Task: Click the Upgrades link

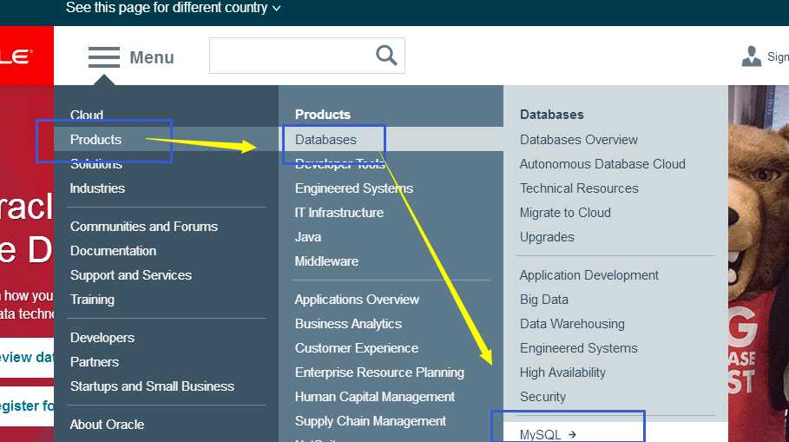Action: [x=547, y=237]
